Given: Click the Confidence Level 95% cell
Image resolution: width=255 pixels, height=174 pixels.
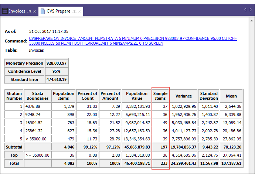Looking at the screenshot, I should click(56, 71).
